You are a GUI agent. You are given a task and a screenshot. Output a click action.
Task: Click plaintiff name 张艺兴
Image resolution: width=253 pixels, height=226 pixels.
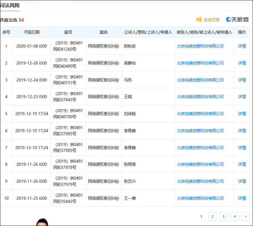point(130,181)
